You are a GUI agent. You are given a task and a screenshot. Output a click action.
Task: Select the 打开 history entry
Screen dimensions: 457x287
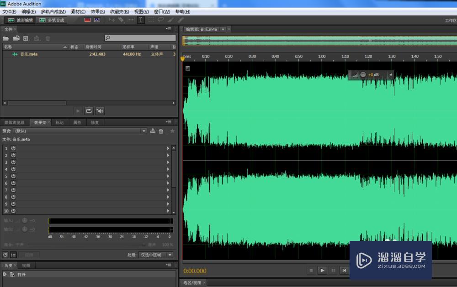click(21, 275)
